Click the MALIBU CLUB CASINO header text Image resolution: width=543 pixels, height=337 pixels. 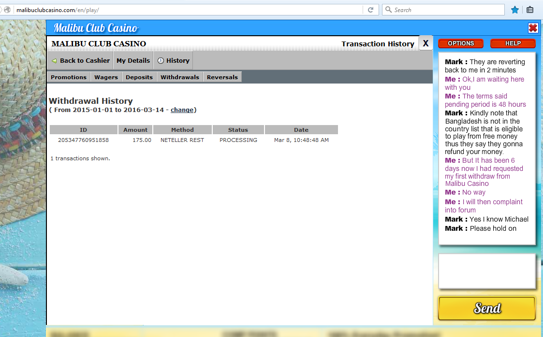[99, 44]
